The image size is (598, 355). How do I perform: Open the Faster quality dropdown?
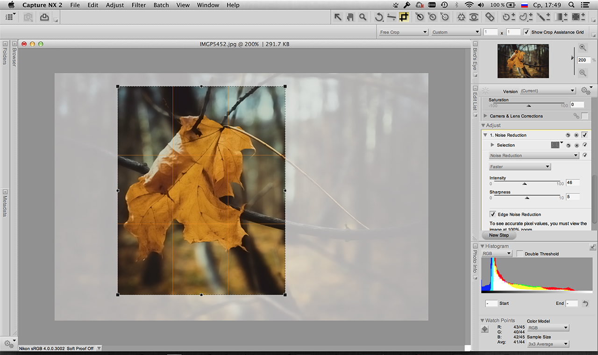(x=520, y=167)
